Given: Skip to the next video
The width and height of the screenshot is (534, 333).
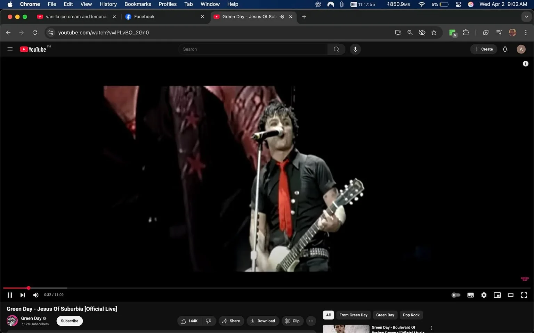Looking at the screenshot, I should point(23,295).
